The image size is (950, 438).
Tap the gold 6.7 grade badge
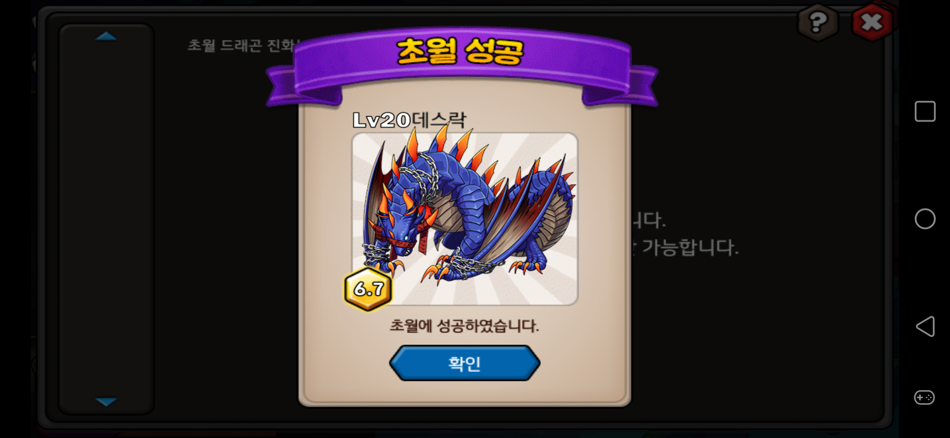(x=368, y=289)
